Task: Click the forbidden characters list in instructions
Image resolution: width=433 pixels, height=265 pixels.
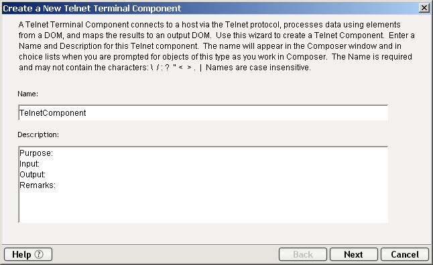Action: 176,68
